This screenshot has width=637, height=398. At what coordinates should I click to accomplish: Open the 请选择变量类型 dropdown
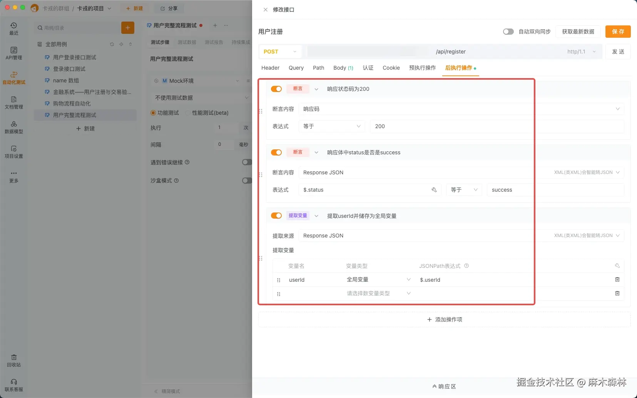click(x=378, y=293)
